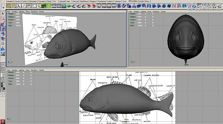The height and width of the screenshot is (124, 223).
Task: Switch to single perspective layout
Action: click(x=3, y=65)
